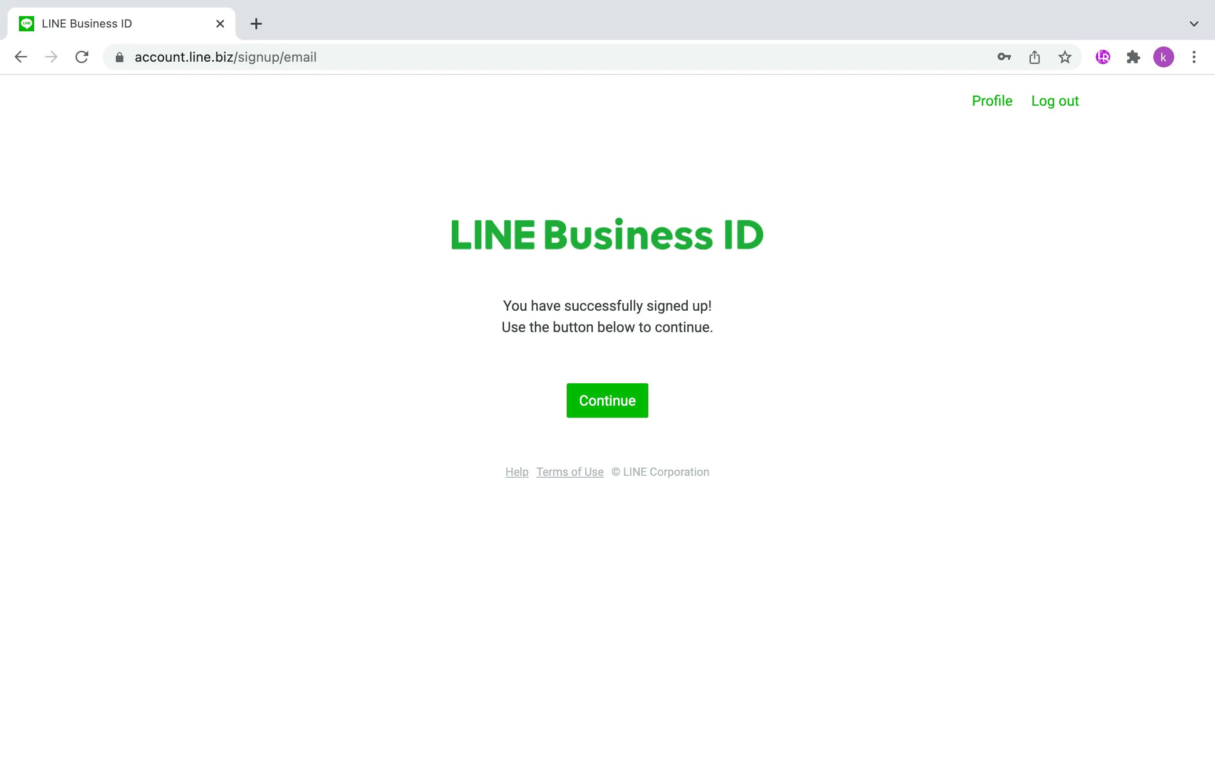
Task: Click the Terms of Use link
Action: click(x=570, y=472)
